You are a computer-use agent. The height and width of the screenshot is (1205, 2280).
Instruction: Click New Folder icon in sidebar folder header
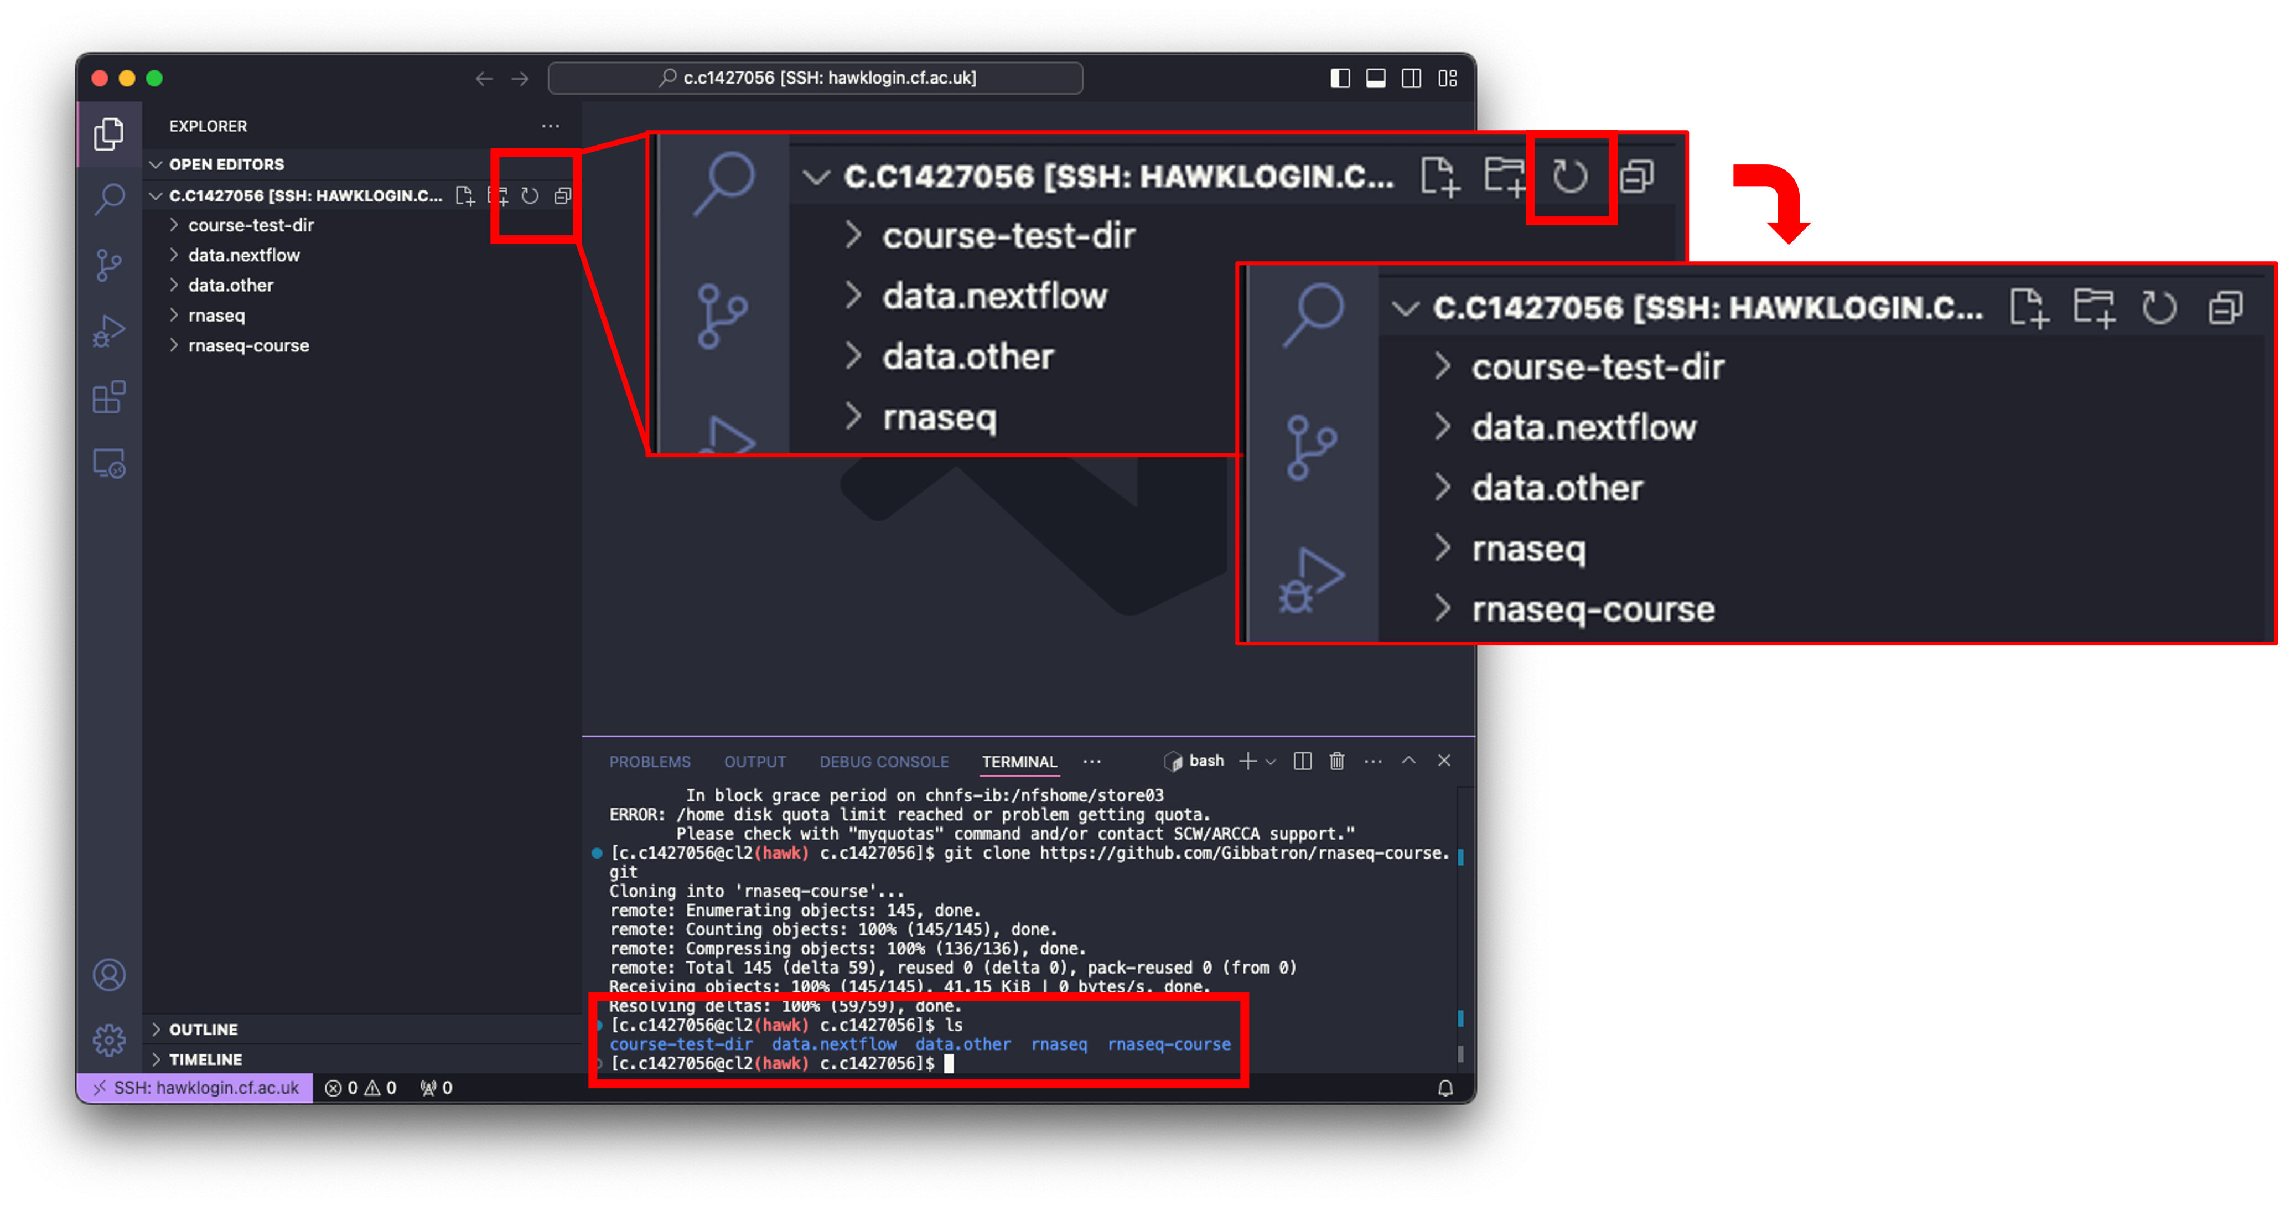click(498, 196)
